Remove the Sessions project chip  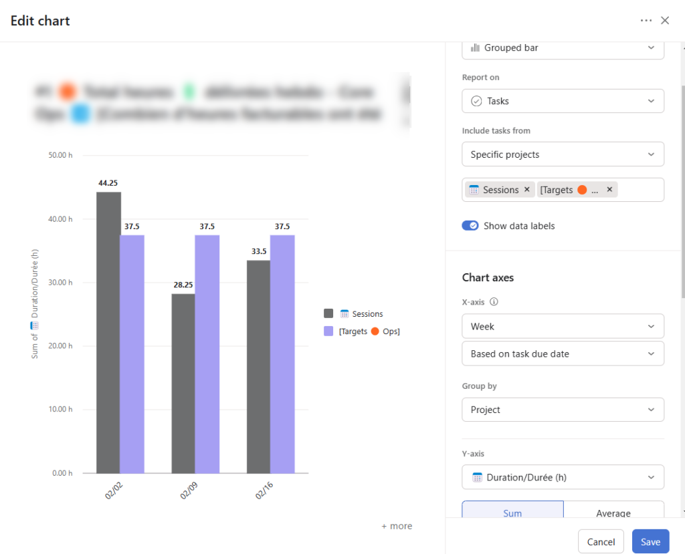(525, 190)
